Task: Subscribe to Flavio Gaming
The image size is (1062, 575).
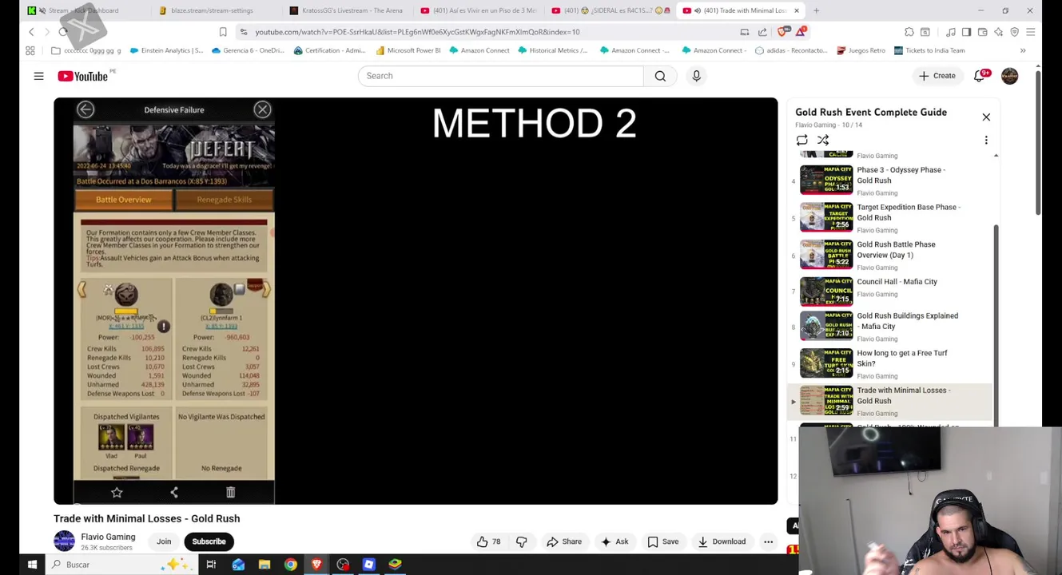Action: tap(209, 541)
